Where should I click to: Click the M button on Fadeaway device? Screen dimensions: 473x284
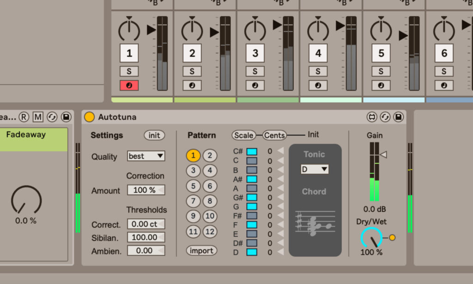[x=38, y=117]
